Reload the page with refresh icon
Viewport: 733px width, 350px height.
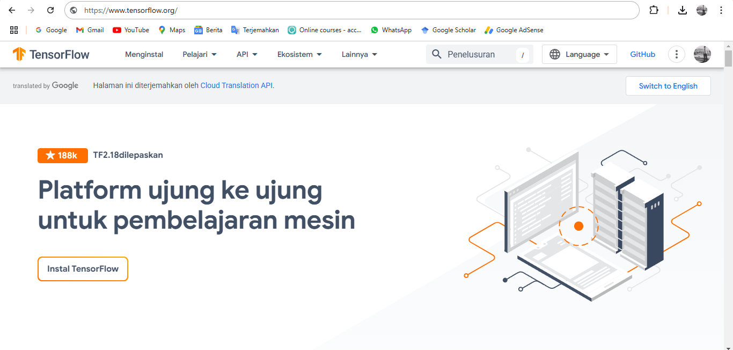click(50, 10)
